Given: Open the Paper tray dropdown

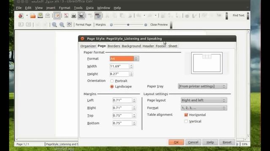Looking at the screenshot, I should coord(202,86).
